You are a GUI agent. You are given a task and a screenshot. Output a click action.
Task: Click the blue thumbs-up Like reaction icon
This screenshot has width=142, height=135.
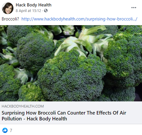pos(5,130)
